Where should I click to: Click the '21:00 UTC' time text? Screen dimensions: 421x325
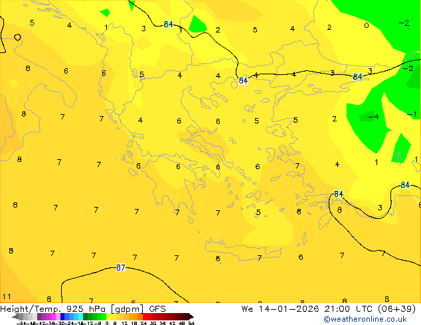click(x=349, y=308)
